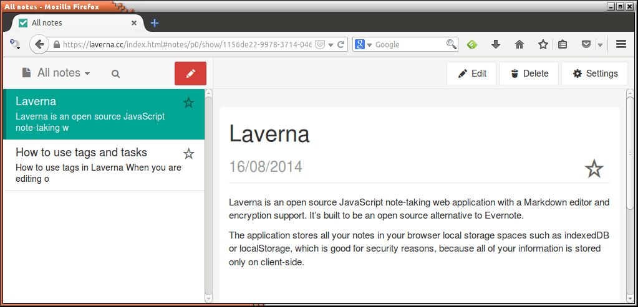
Task: Click the identity icon left of back button
Action: click(x=15, y=44)
